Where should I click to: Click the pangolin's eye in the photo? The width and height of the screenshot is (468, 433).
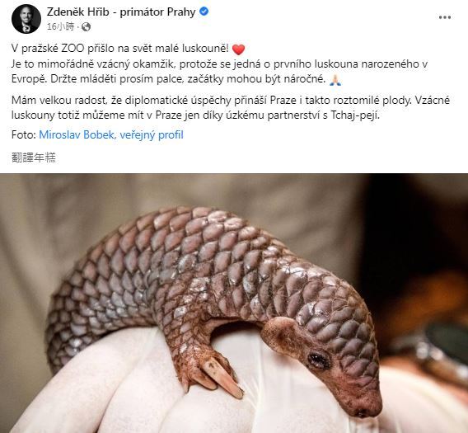[x=318, y=360]
